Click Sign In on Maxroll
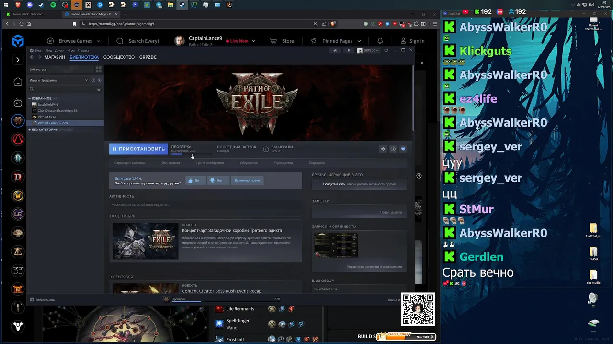The image size is (613, 344). point(412,41)
